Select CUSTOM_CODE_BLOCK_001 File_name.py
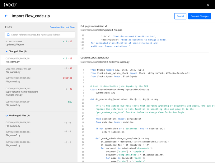This screenshot has height=163, width=215. pyautogui.click(x=39, y=60)
